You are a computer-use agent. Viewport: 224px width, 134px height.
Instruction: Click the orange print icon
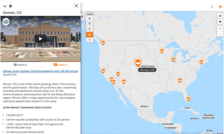(220, 7)
